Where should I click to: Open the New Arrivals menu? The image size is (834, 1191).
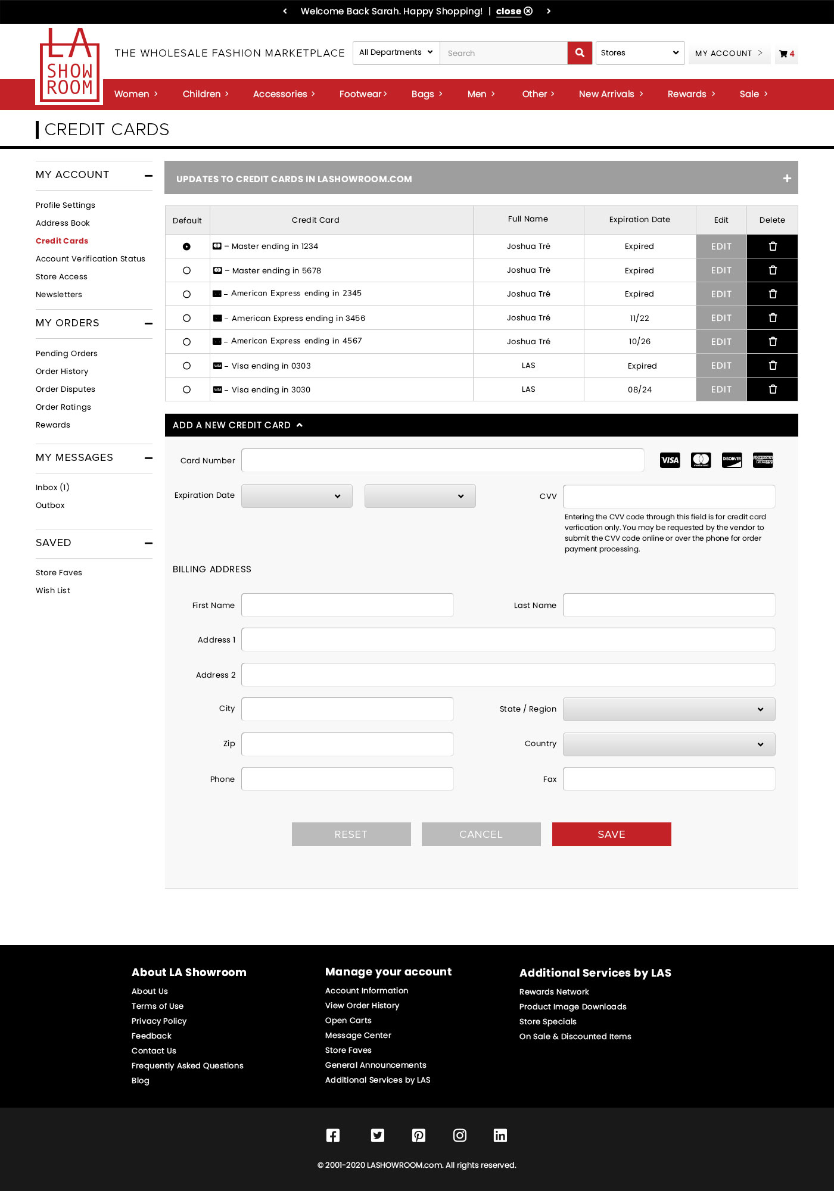pos(611,94)
